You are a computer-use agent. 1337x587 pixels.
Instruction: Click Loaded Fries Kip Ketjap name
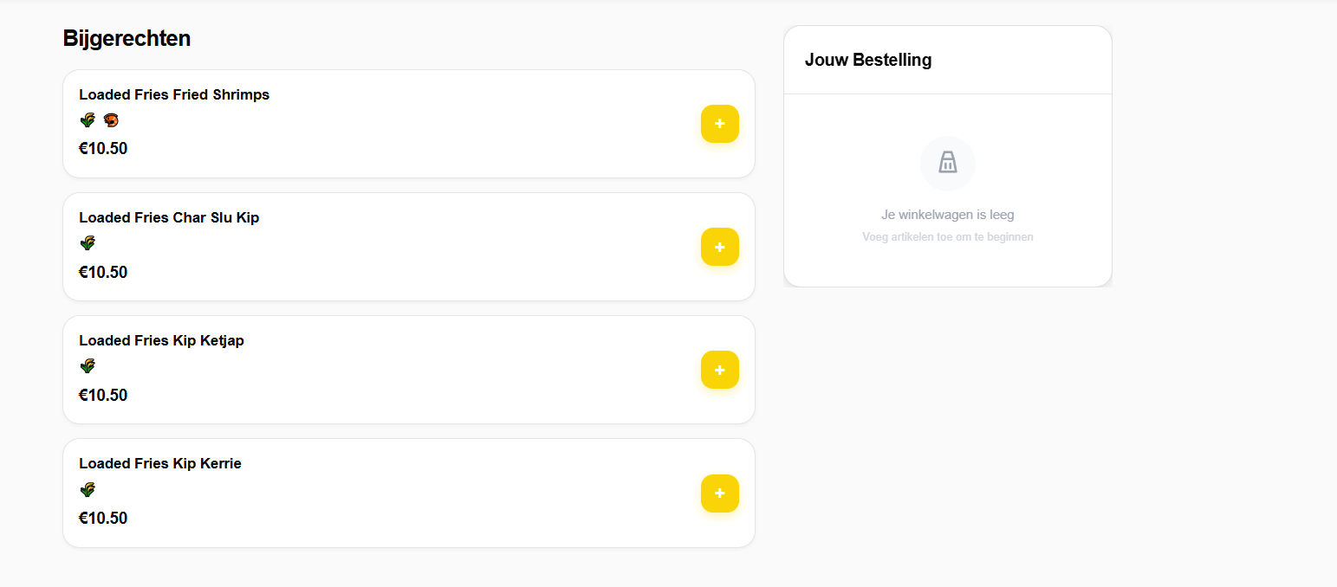(x=161, y=340)
